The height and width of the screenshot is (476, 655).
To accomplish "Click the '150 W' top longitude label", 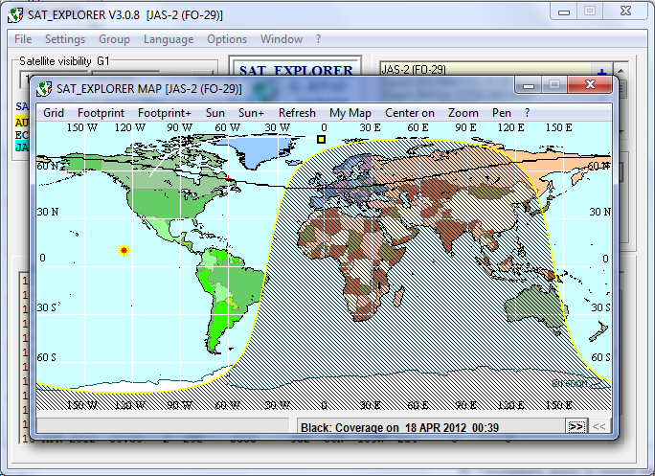I will [x=82, y=127].
